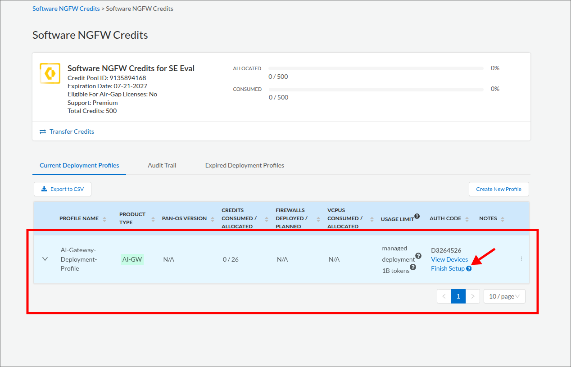The width and height of the screenshot is (571, 367).
Task: Sort by Notes column
Action: 503,219
